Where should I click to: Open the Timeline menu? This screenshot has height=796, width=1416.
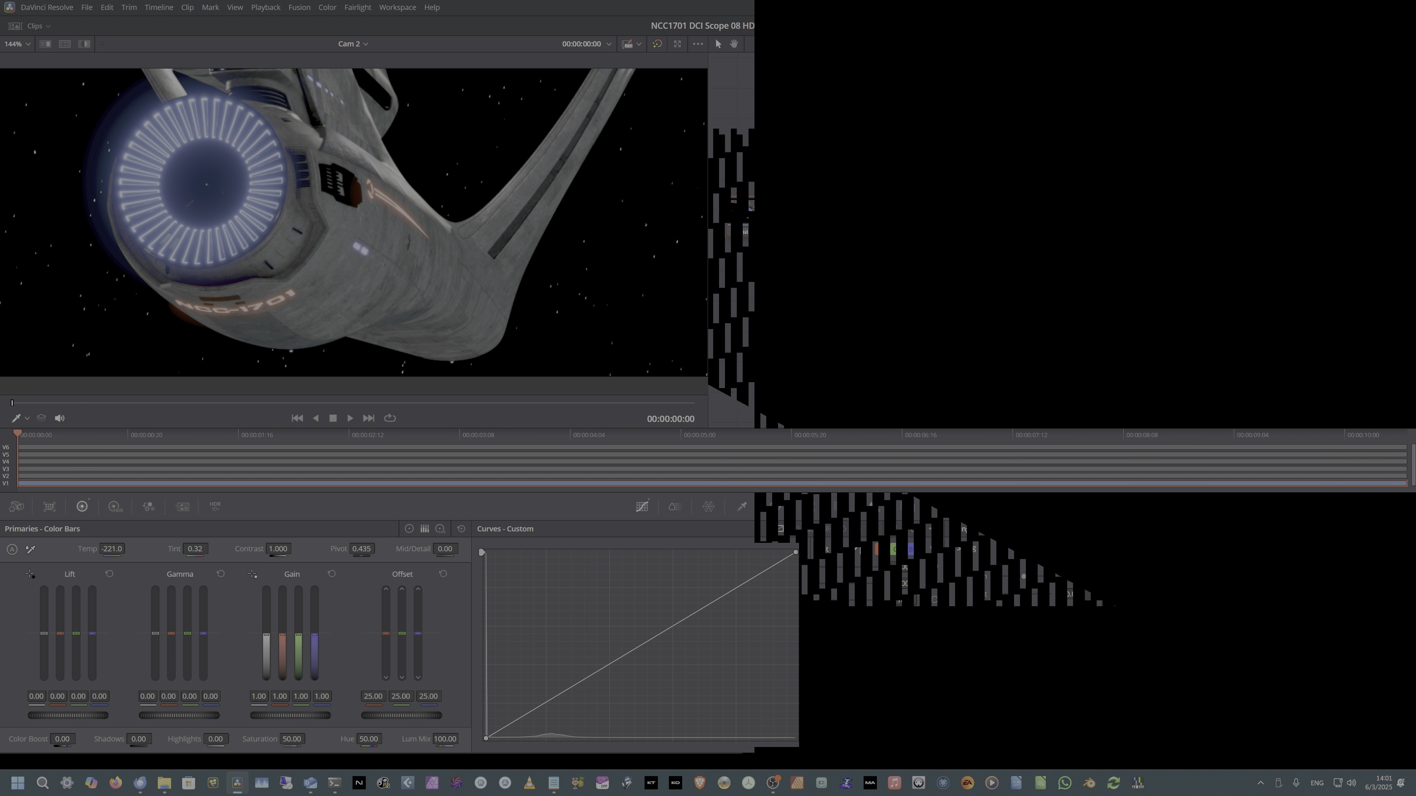(x=159, y=7)
